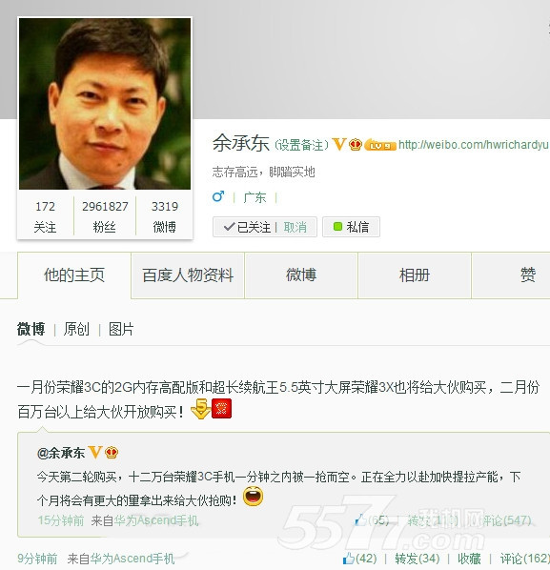
Task: Click 取消 to unfollow the user
Action: click(295, 227)
